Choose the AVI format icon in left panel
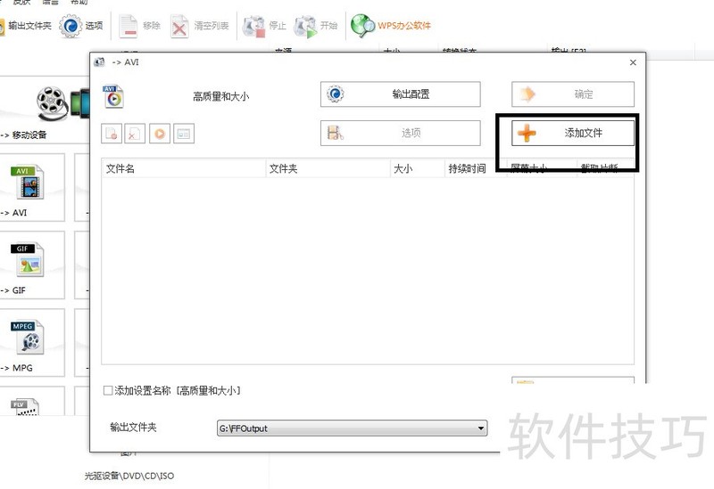The image size is (714, 489). click(27, 182)
